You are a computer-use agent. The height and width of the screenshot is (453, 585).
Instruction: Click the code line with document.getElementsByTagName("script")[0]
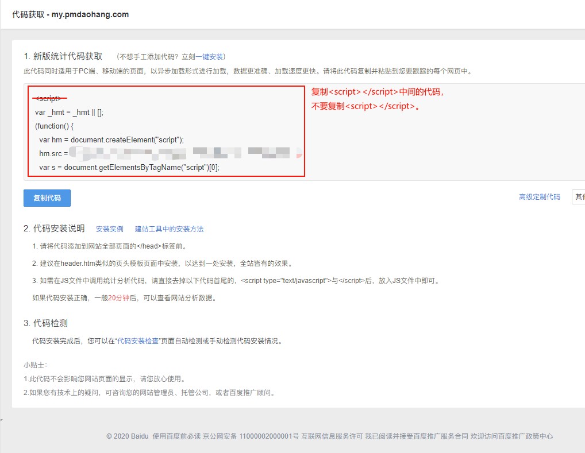(x=129, y=168)
